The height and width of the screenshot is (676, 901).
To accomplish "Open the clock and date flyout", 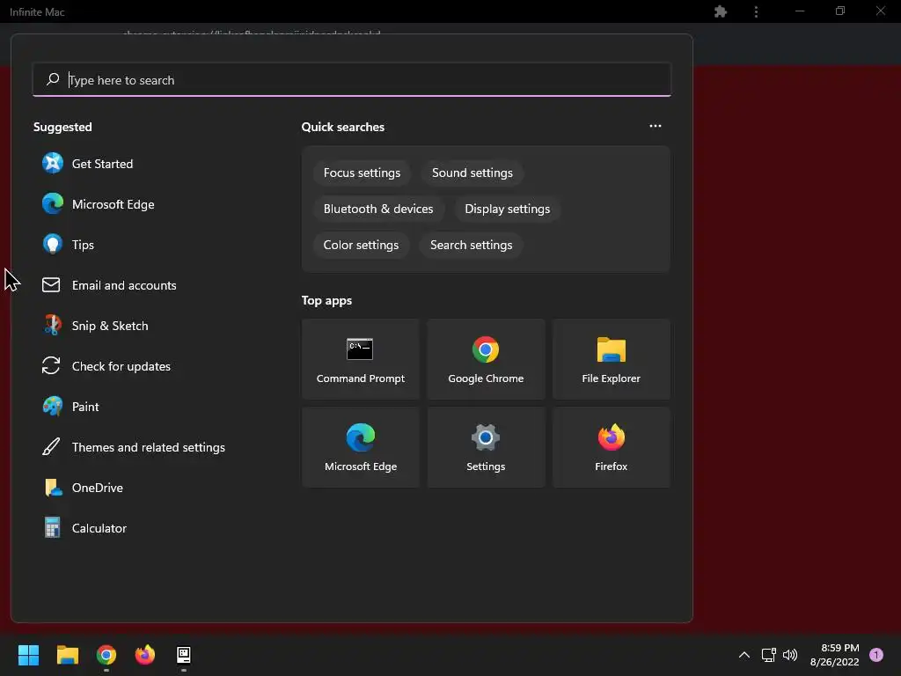I will click(834, 655).
